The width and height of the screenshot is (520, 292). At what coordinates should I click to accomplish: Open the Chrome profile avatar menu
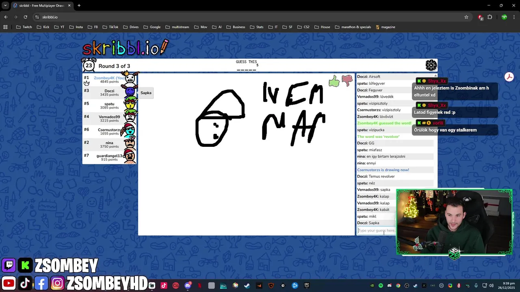[x=504, y=17]
